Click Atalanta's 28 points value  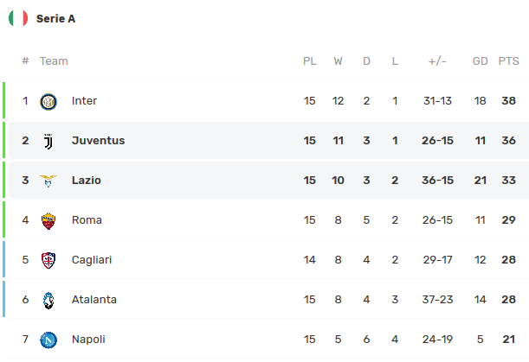[x=508, y=300]
